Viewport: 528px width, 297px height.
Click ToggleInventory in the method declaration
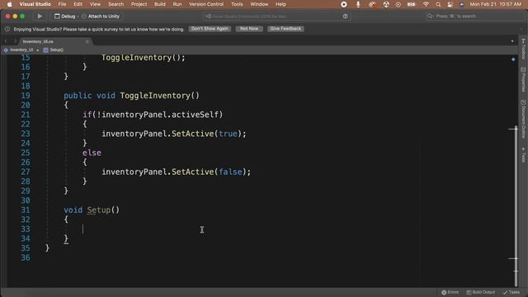[x=155, y=96]
